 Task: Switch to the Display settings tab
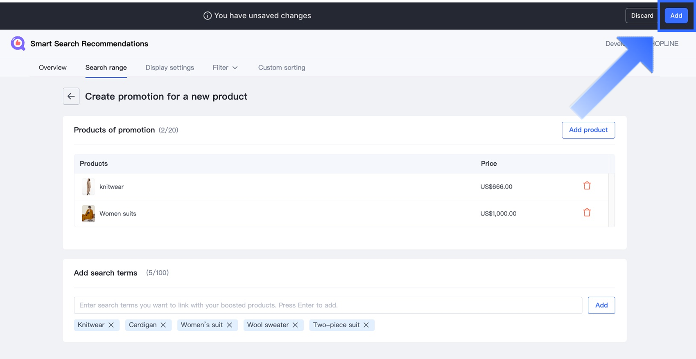pyautogui.click(x=169, y=67)
